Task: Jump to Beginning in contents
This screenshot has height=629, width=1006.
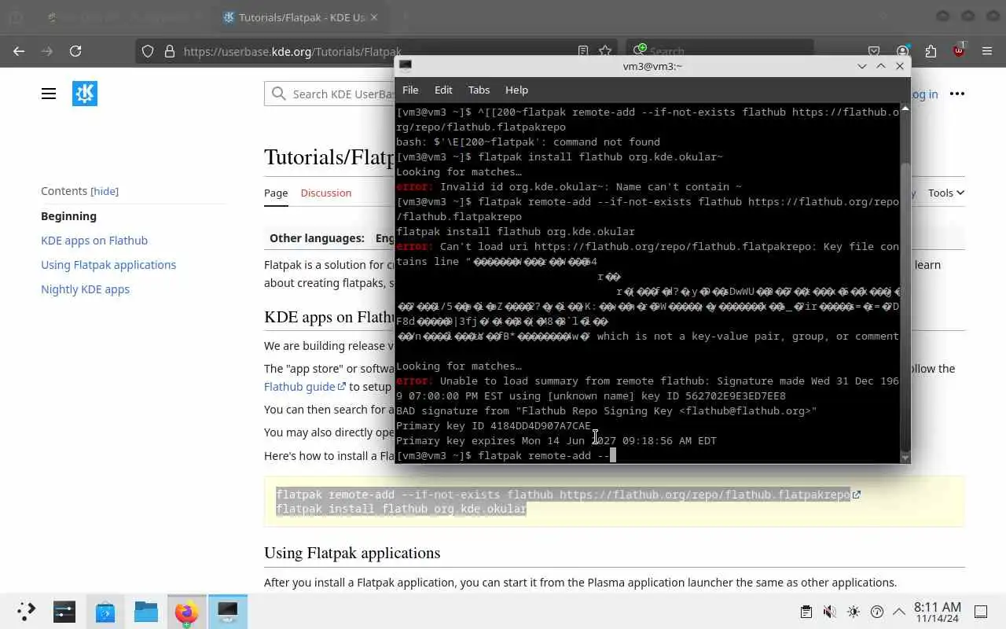Action: point(68,216)
